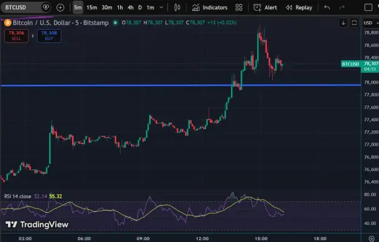Viewport: 379px width, 242px height.
Task: Click the 78,308 BUY button
Action: tap(49, 36)
